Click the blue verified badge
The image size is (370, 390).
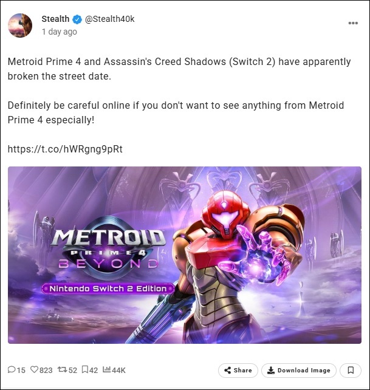77,19
